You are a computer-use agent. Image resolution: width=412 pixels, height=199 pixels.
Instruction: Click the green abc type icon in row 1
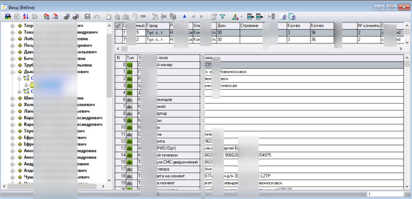(130, 72)
